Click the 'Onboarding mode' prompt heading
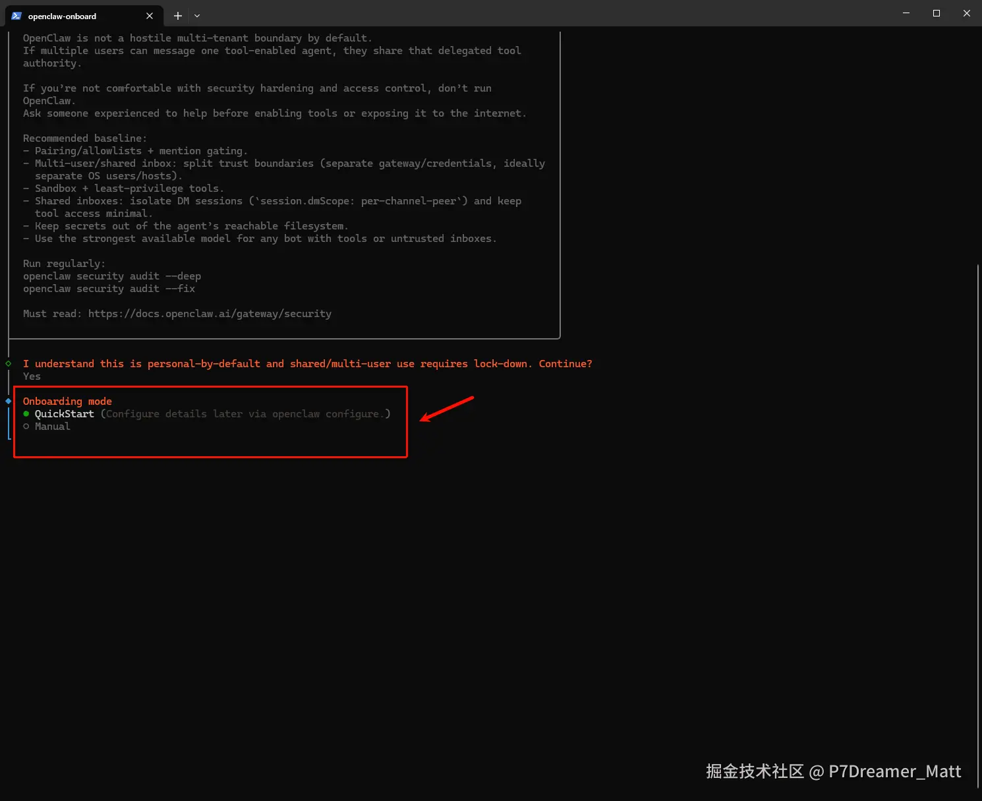Screen dimensions: 982x801 coord(67,401)
